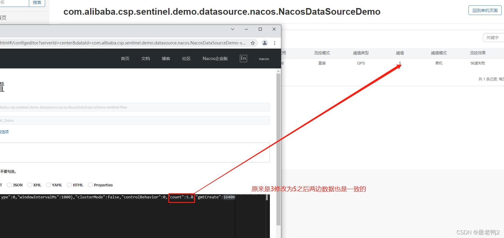
Task: Click 回到单机页面 button in Sentinel
Action: point(485,10)
